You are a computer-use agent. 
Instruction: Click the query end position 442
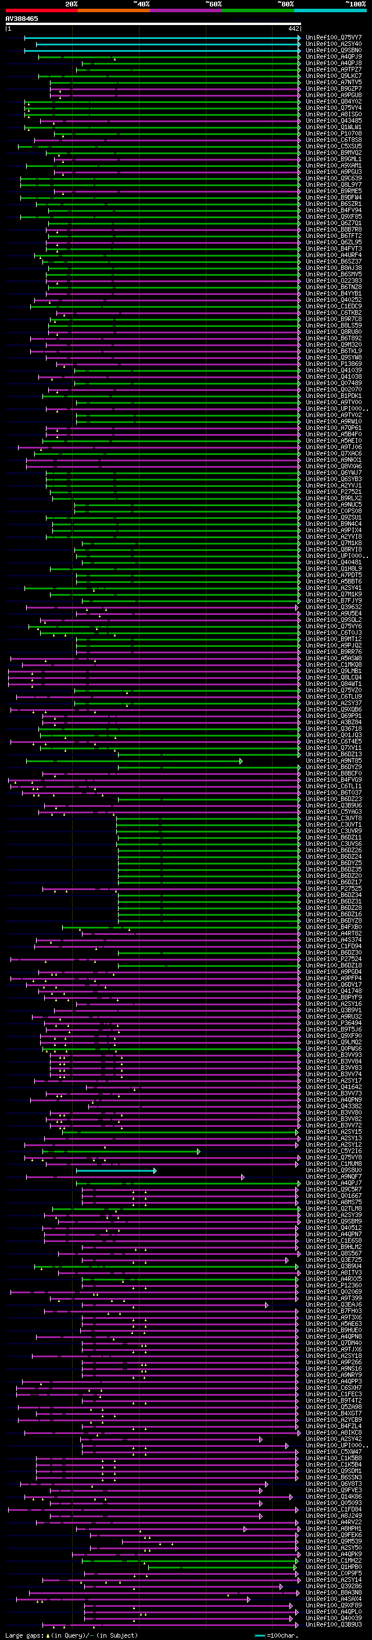293,29
